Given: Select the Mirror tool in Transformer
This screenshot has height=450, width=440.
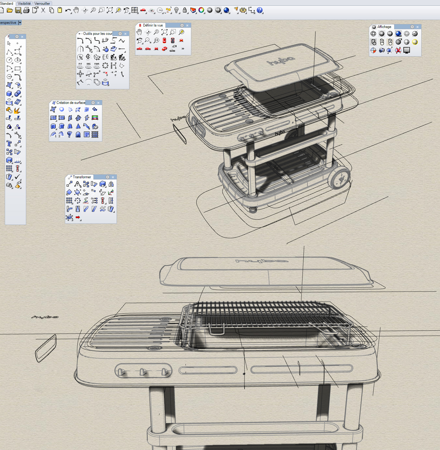Looking at the screenshot, I should click(x=111, y=184).
